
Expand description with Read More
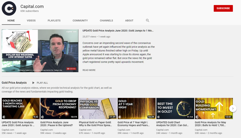(x=89, y=70)
